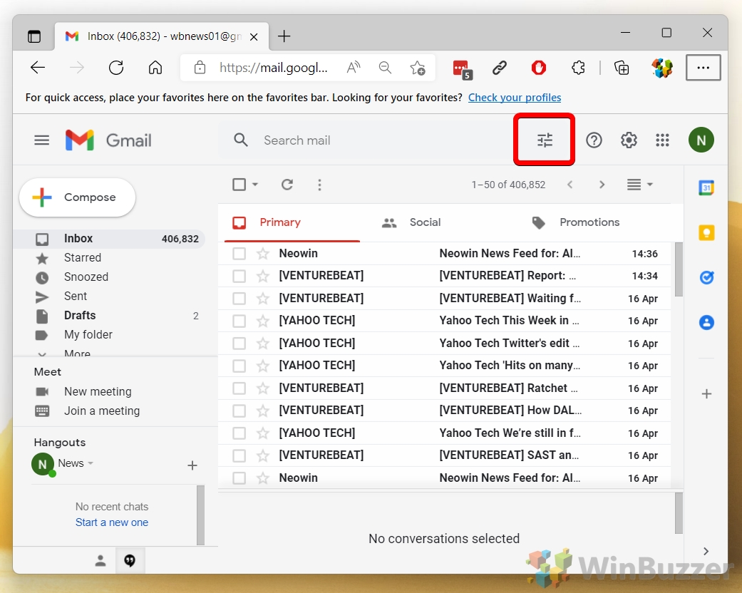Open Google Tasks in the side panel
This screenshot has width=742, height=593.
(x=706, y=277)
